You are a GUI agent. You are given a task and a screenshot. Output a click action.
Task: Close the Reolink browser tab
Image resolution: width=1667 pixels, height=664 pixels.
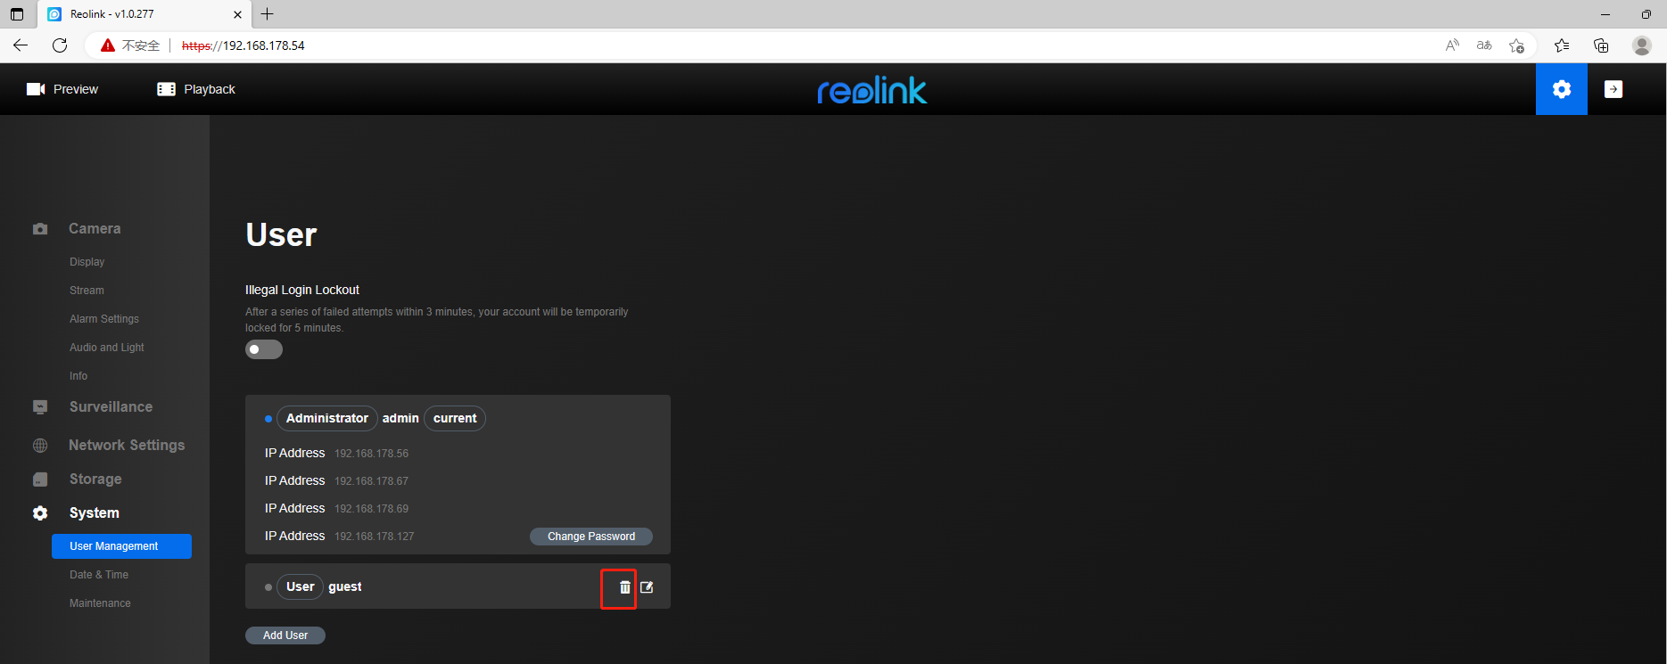click(237, 14)
